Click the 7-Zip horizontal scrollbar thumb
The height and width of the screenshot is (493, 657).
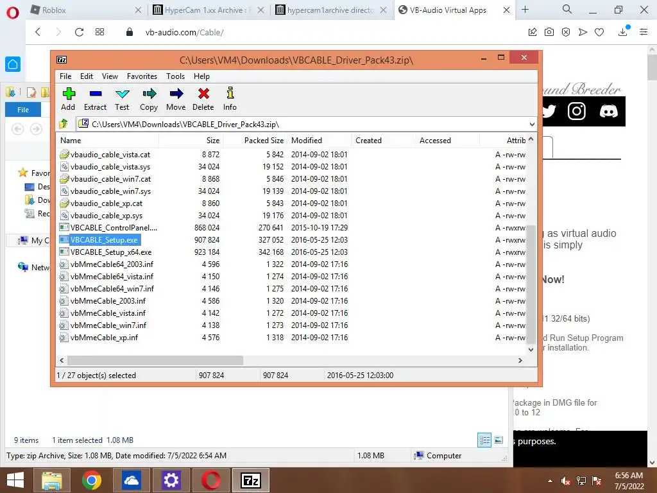click(155, 361)
